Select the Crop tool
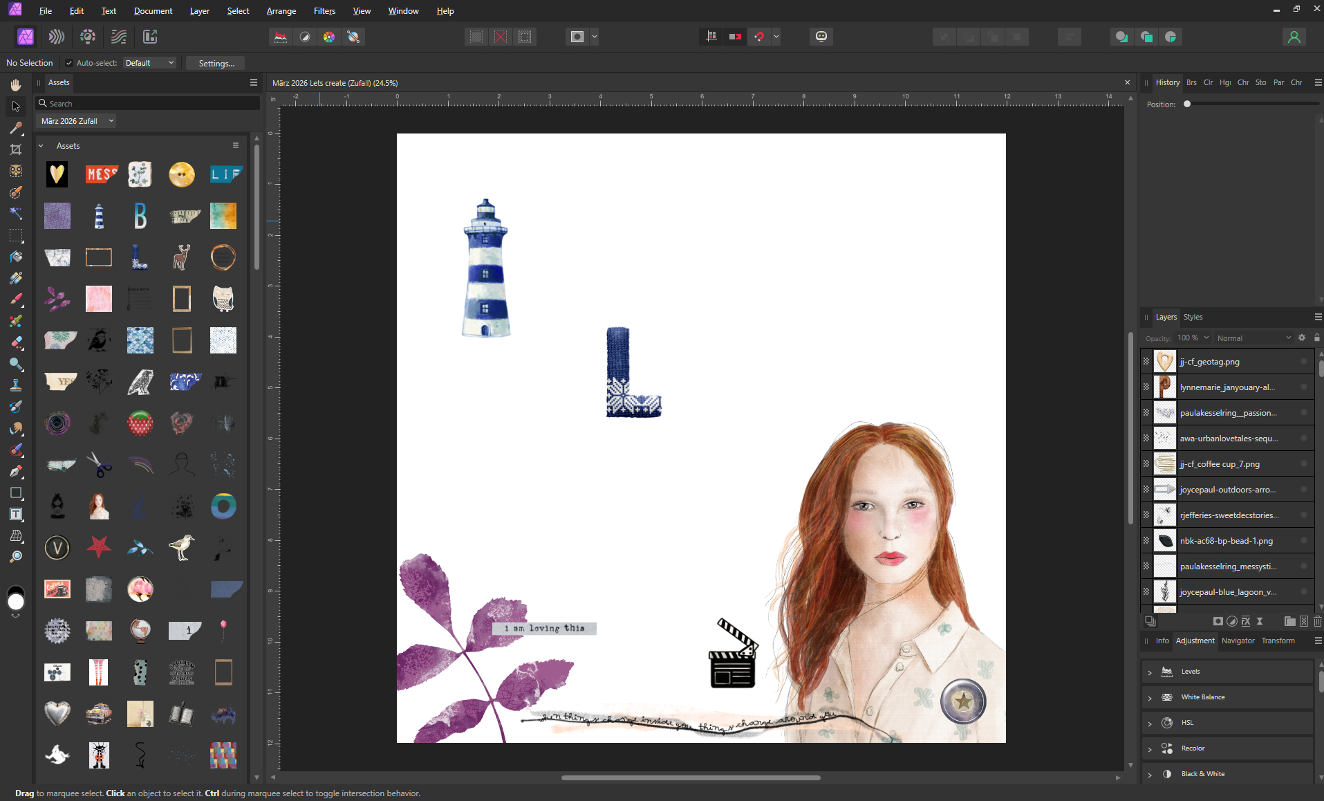 point(16,149)
